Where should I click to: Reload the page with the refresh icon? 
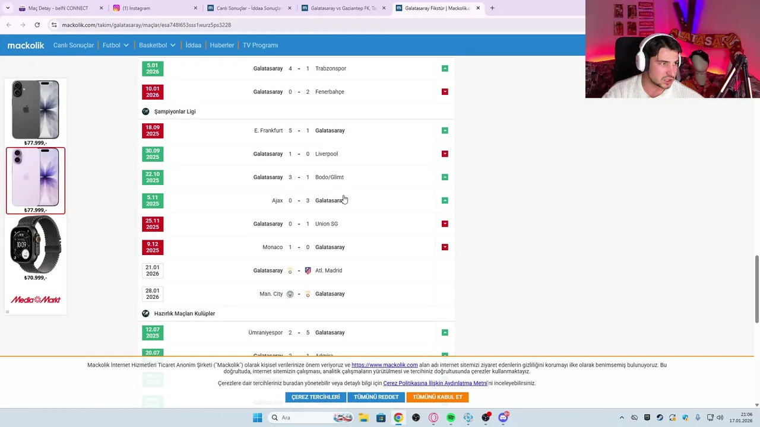point(37,25)
